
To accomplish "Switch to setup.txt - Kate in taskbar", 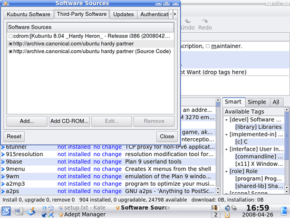I will coord(82,208).
